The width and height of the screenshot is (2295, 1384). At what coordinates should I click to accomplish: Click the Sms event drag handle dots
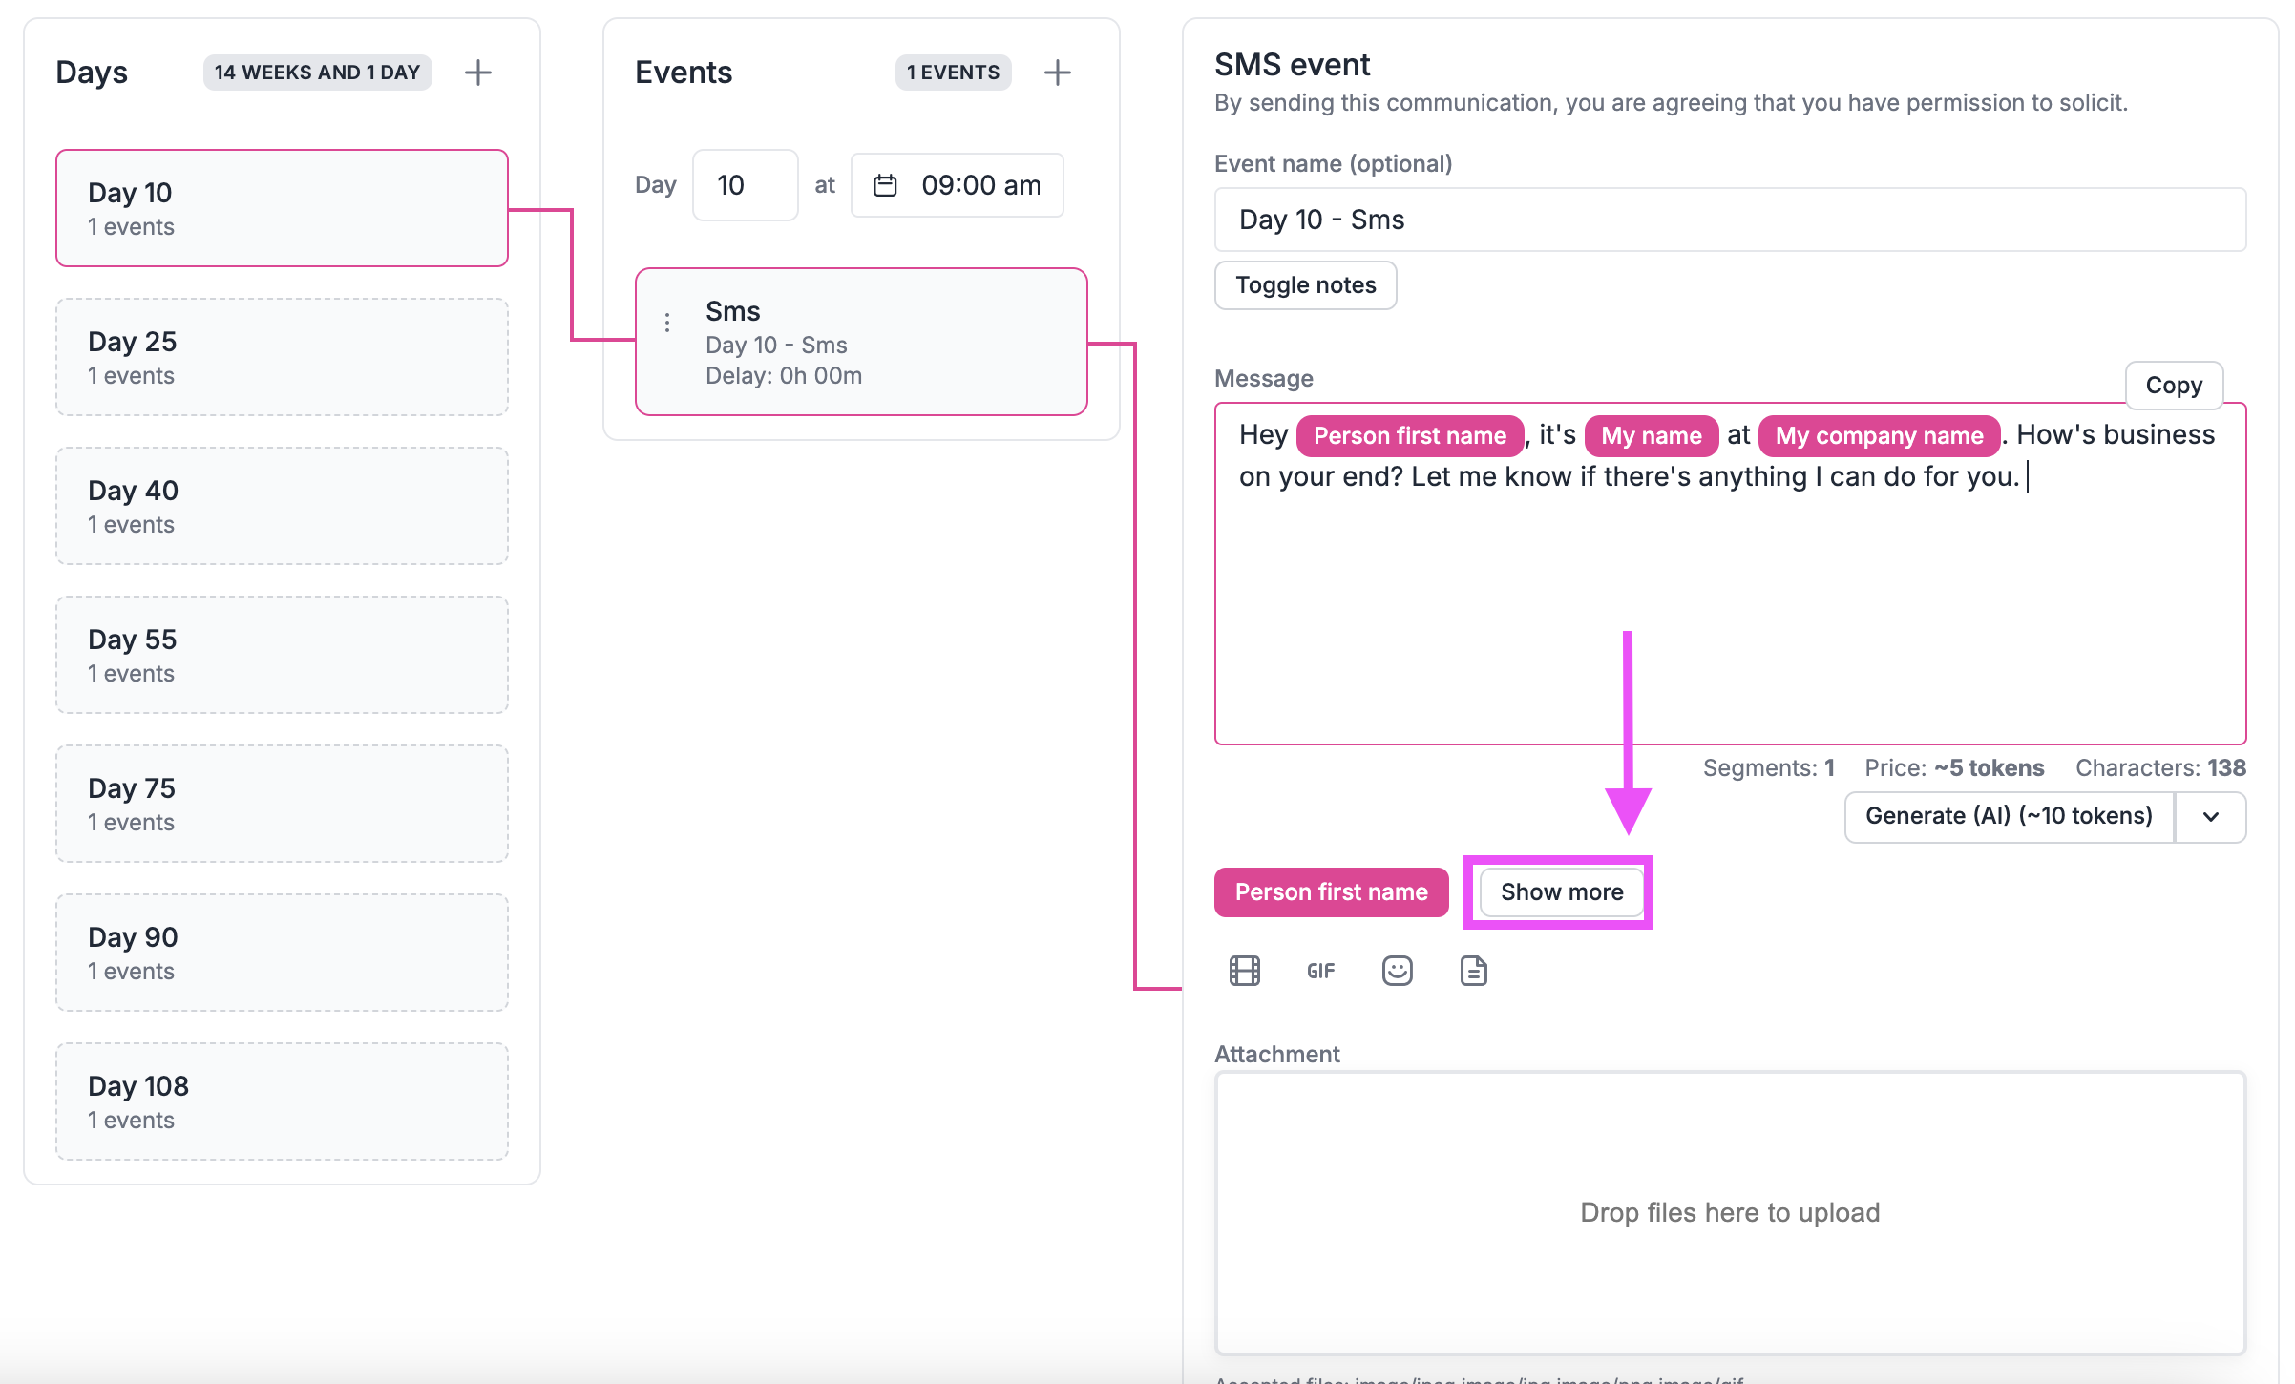coord(667,323)
